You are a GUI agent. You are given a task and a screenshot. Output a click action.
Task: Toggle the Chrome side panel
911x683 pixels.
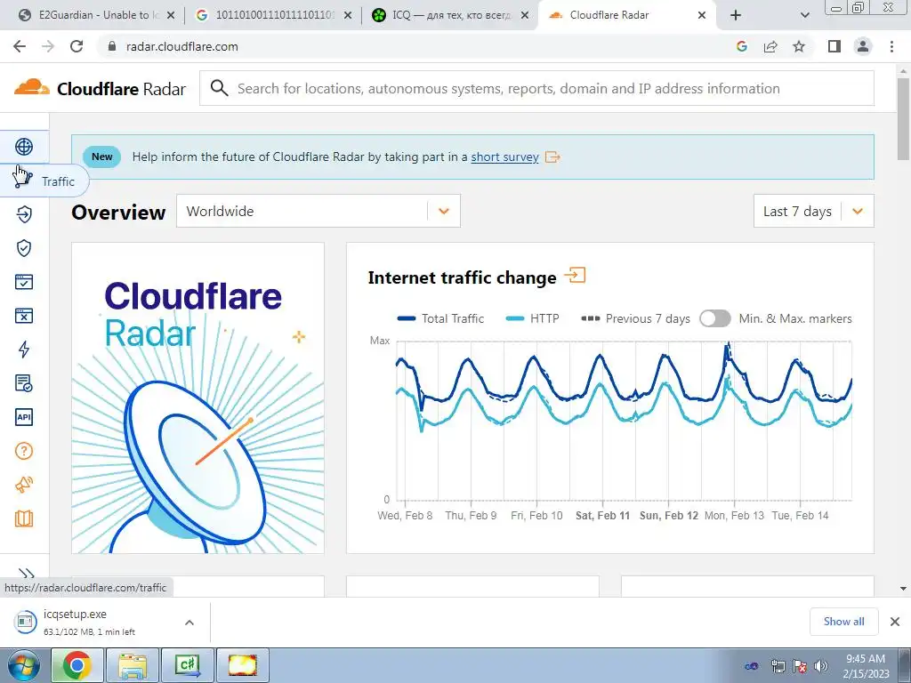pos(834,46)
